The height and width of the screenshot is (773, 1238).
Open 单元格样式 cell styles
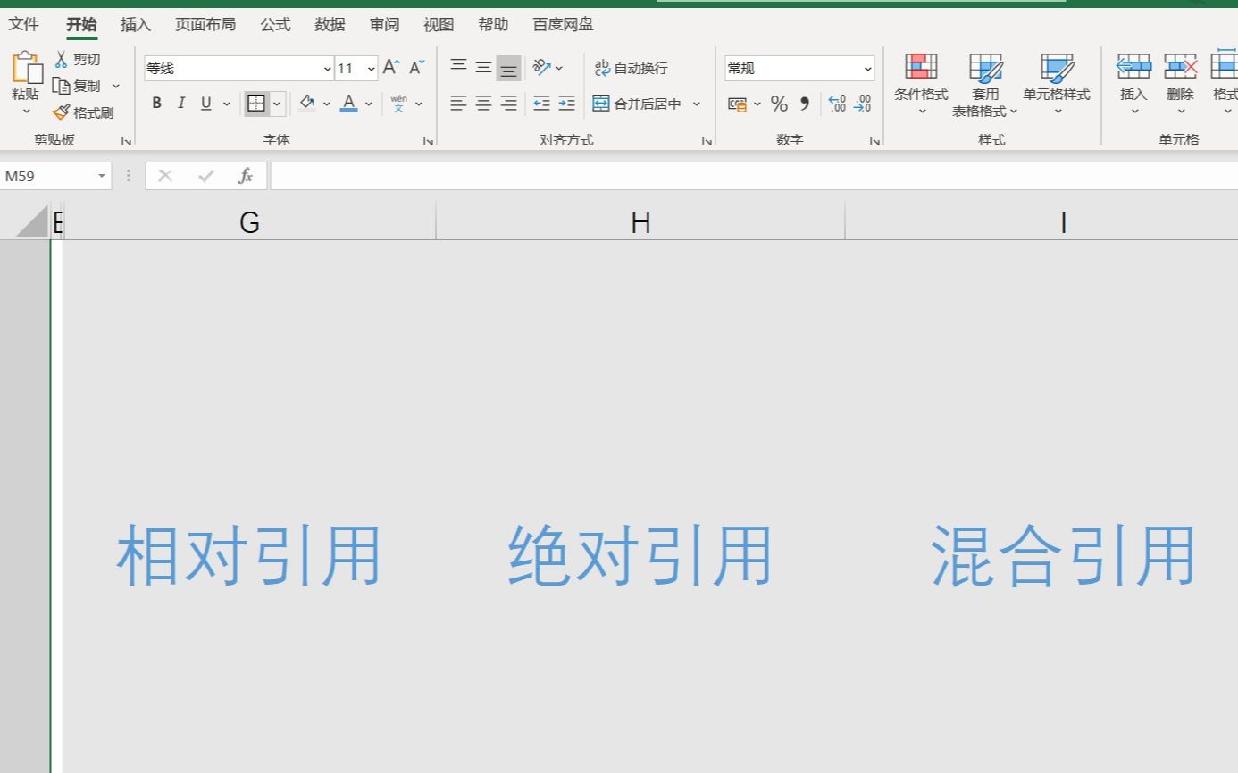coord(1057,85)
